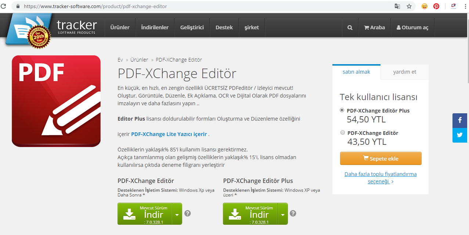Expand the PDF-XChange Editör download options arrow
This screenshot has height=235, width=469.
pyautogui.click(x=177, y=214)
